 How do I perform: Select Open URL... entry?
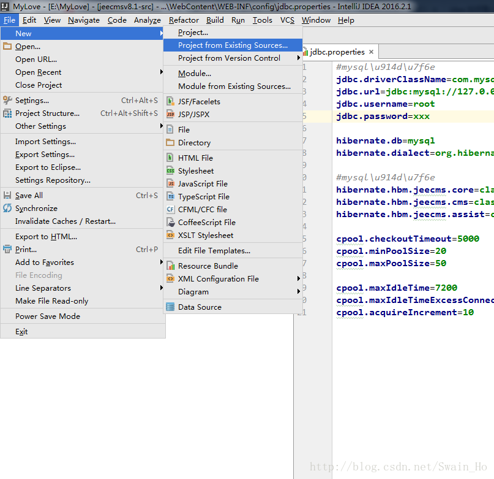[x=82, y=59]
